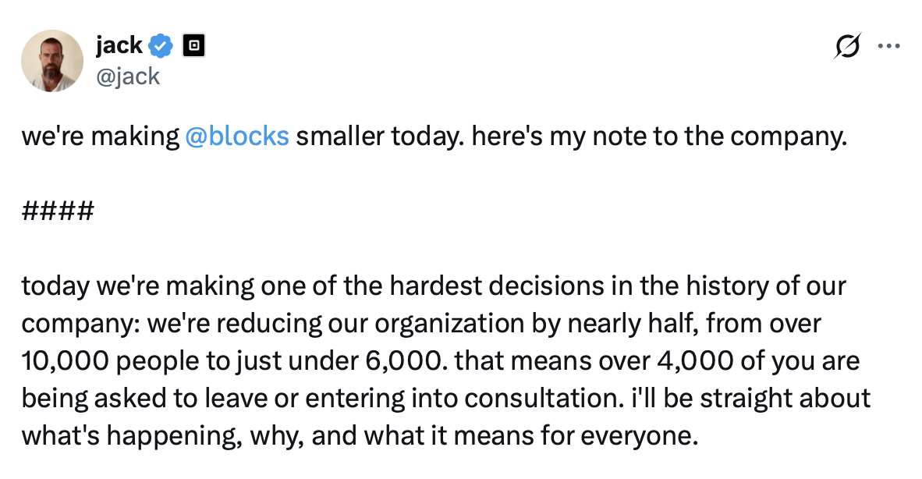
Task: Open jack's profile picture avatar
Action: tap(52, 60)
